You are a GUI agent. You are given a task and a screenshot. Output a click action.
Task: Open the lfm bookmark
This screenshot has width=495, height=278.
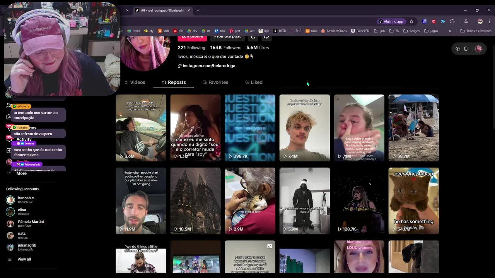pos(178,31)
